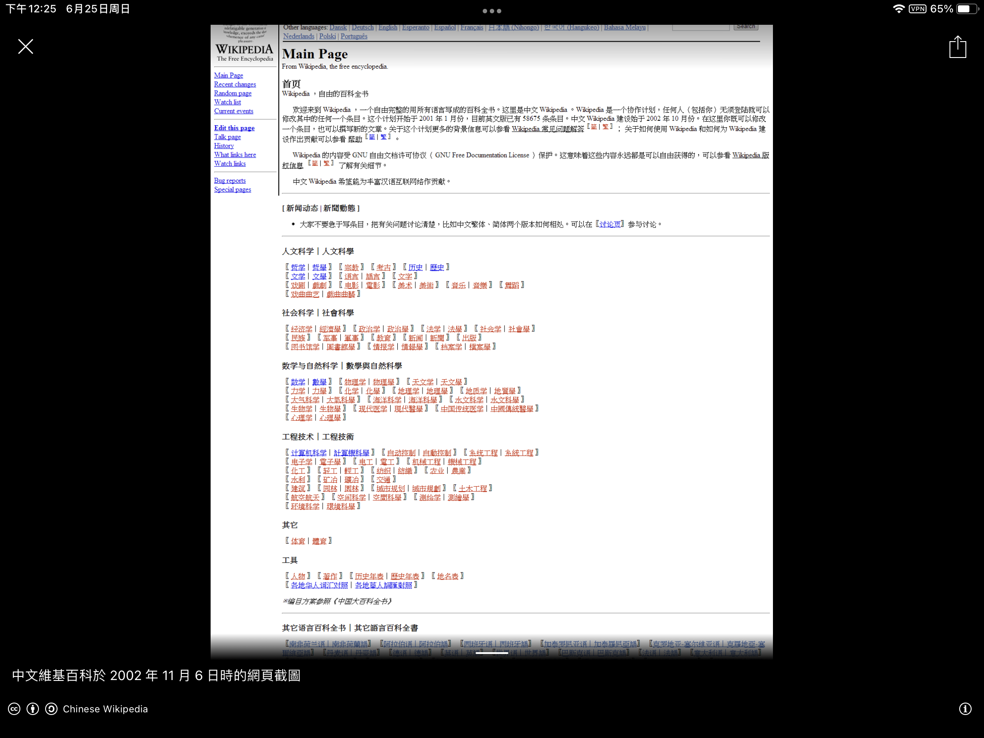Tap the '社会科学｜社會科學' section heading
The height and width of the screenshot is (738, 984).
[318, 313]
